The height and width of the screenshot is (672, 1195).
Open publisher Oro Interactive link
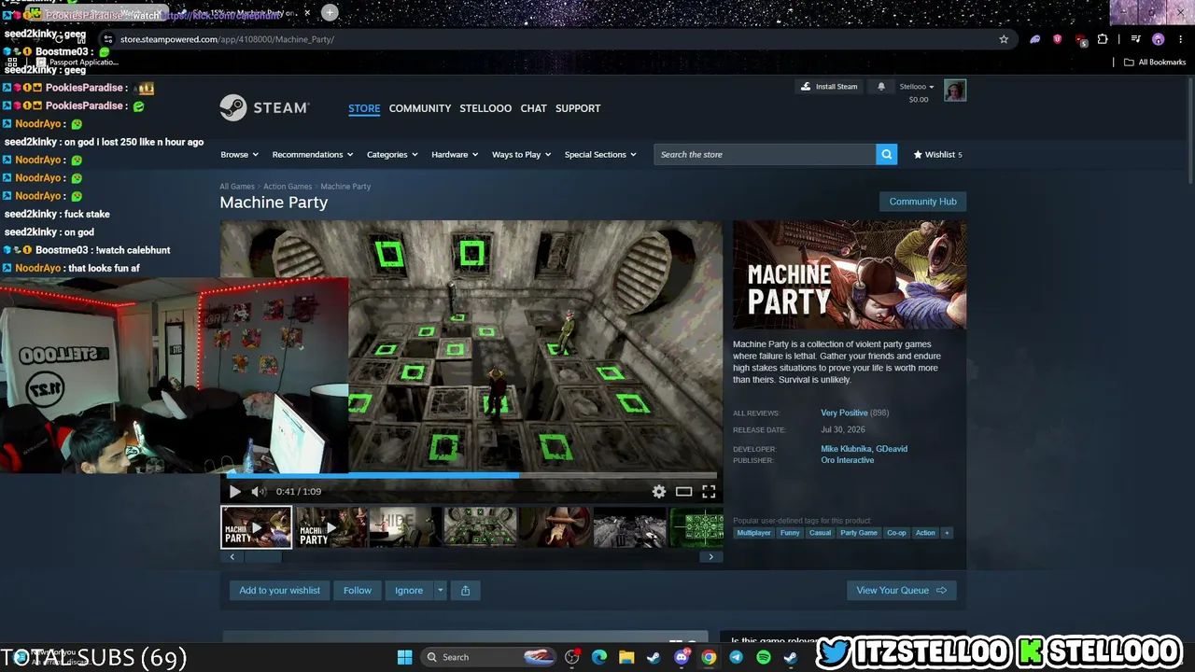pos(848,460)
